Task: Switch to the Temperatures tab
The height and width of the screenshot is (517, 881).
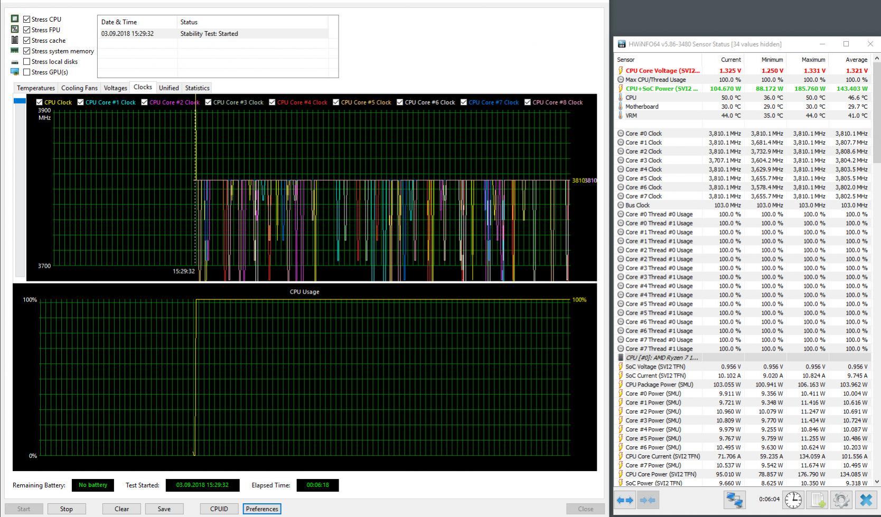Action: 36,88
